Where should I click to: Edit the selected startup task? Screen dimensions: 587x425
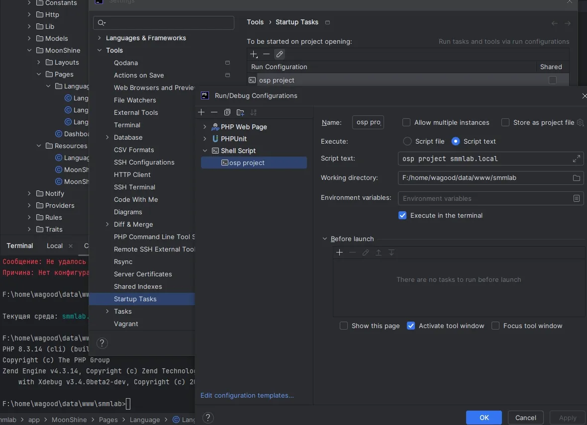279,54
